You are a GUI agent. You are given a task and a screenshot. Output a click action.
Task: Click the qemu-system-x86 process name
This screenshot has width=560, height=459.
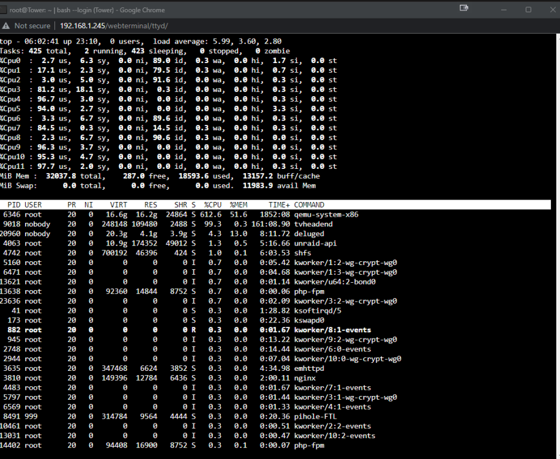[x=326, y=214]
